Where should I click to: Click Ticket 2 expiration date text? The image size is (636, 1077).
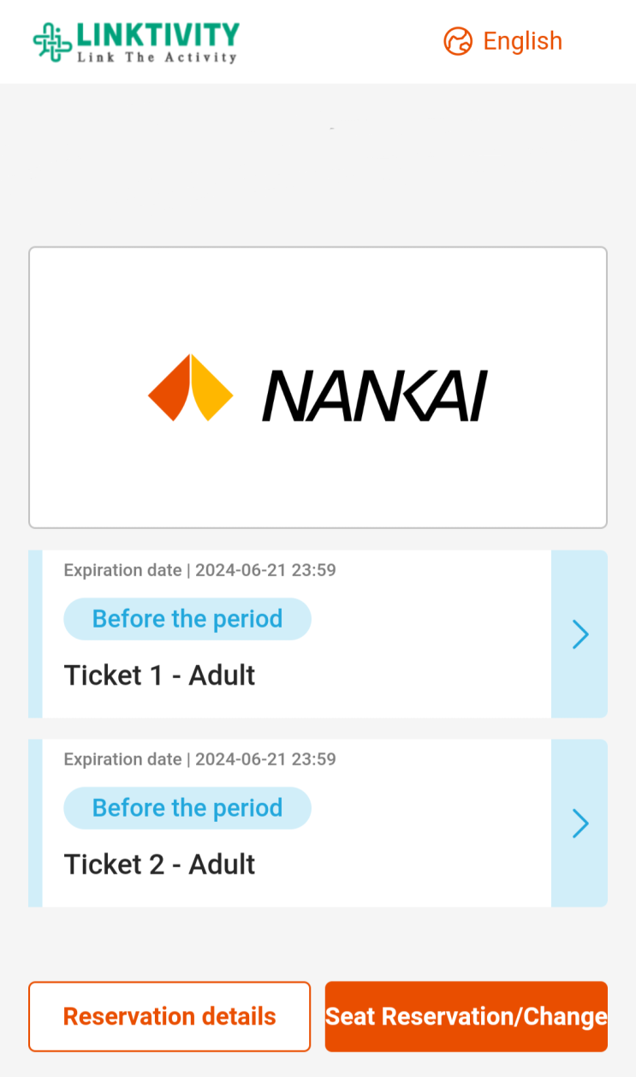(200, 759)
